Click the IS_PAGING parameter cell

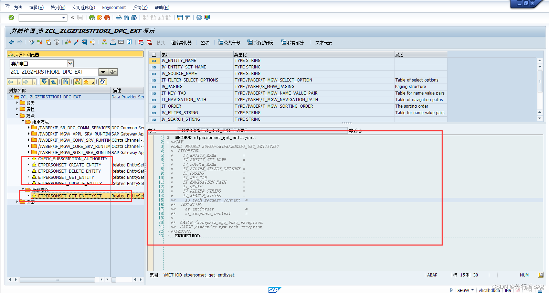tap(197, 87)
